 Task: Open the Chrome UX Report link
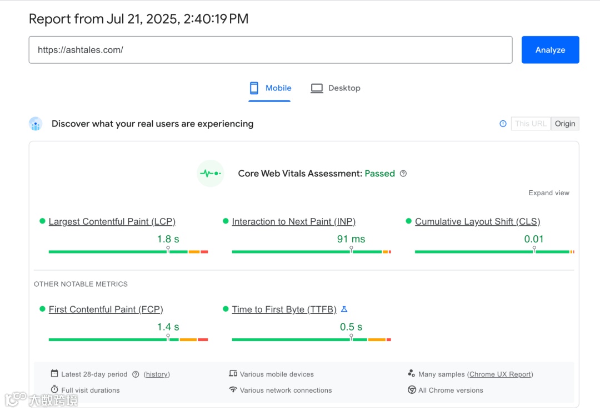click(x=501, y=374)
